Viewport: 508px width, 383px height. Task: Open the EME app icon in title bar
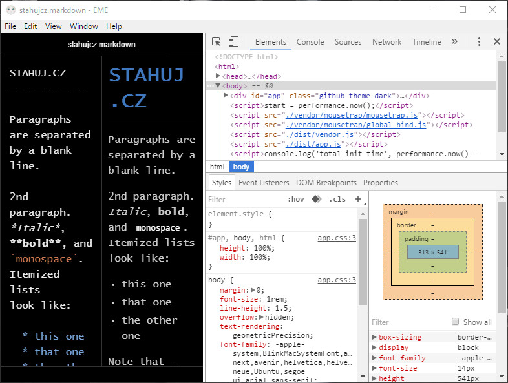[11, 10]
